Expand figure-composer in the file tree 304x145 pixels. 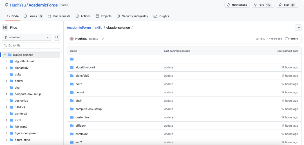(6, 133)
